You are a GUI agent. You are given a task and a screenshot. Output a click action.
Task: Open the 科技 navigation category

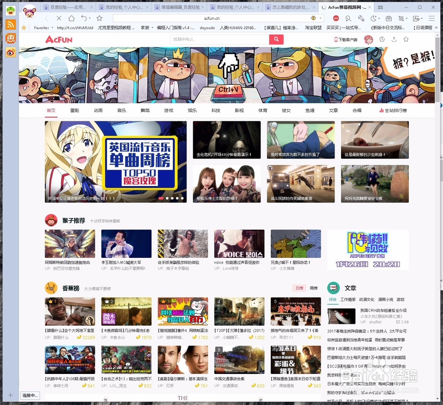pos(216,110)
